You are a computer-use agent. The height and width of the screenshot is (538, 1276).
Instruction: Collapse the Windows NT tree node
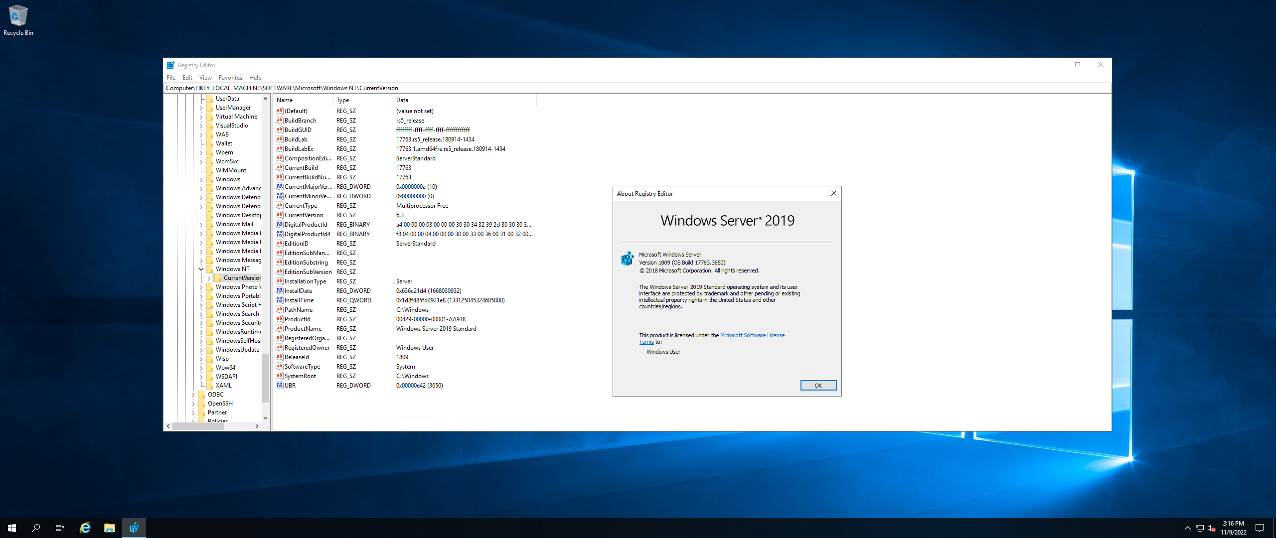click(201, 269)
